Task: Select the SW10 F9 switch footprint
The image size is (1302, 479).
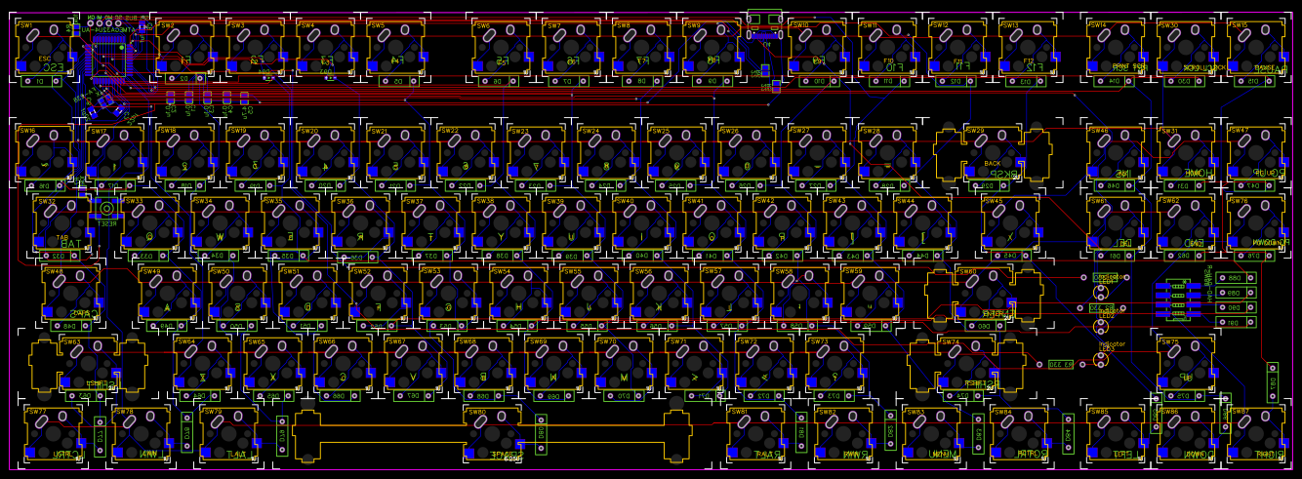Action: 817,48
